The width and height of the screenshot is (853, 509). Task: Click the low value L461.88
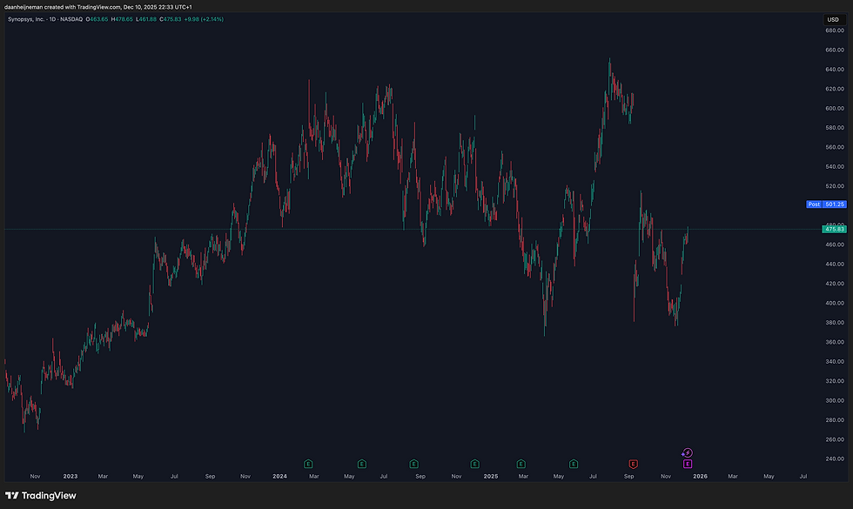click(146, 19)
